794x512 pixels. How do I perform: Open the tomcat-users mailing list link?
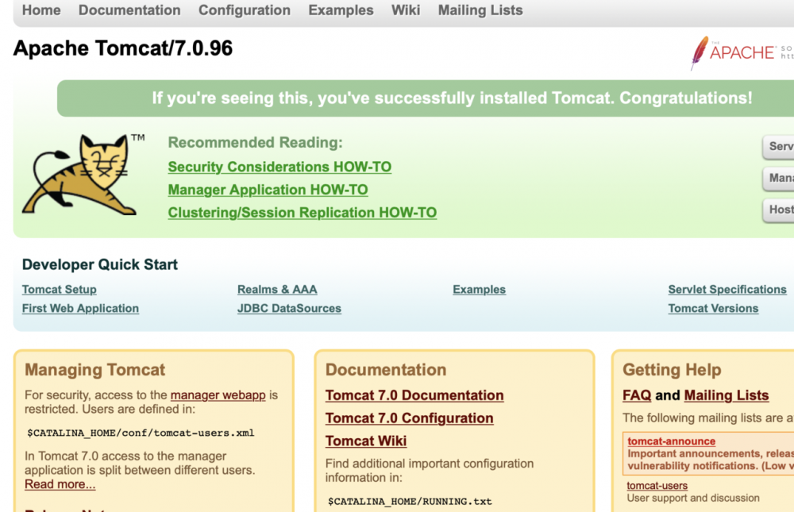[x=657, y=486]
